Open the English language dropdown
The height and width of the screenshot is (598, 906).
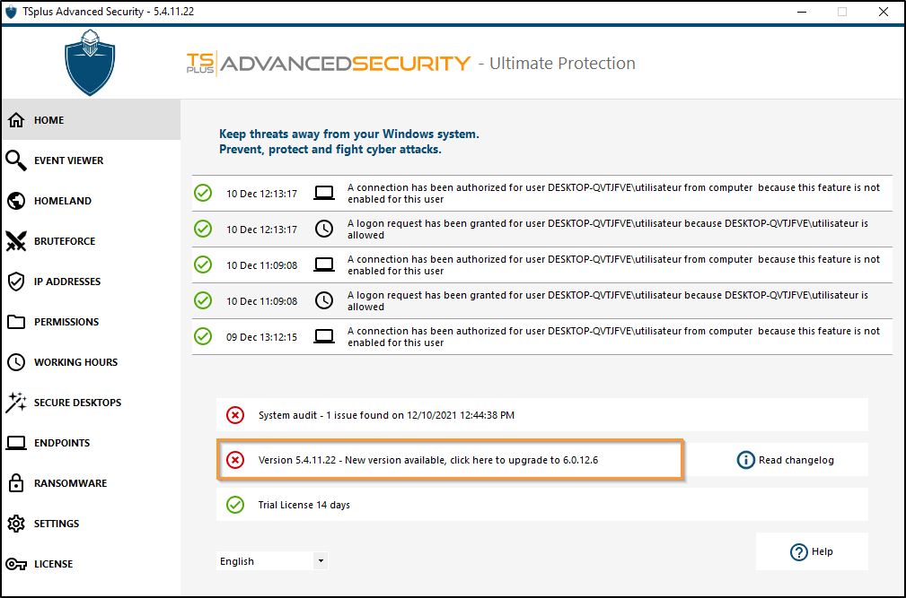tap(265, 560)
